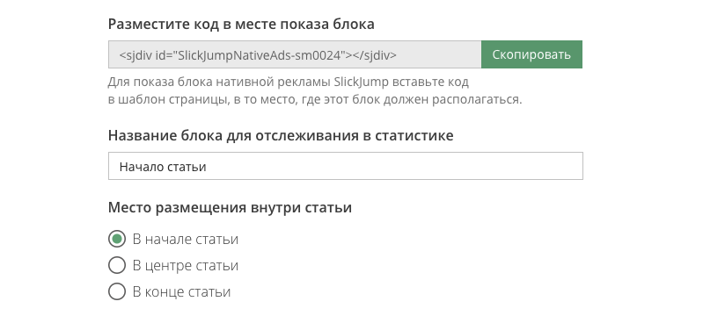This screenshot has height=323, width=703.
Task: Select the В начале статьи radio circle
Action: pos(117,239)
